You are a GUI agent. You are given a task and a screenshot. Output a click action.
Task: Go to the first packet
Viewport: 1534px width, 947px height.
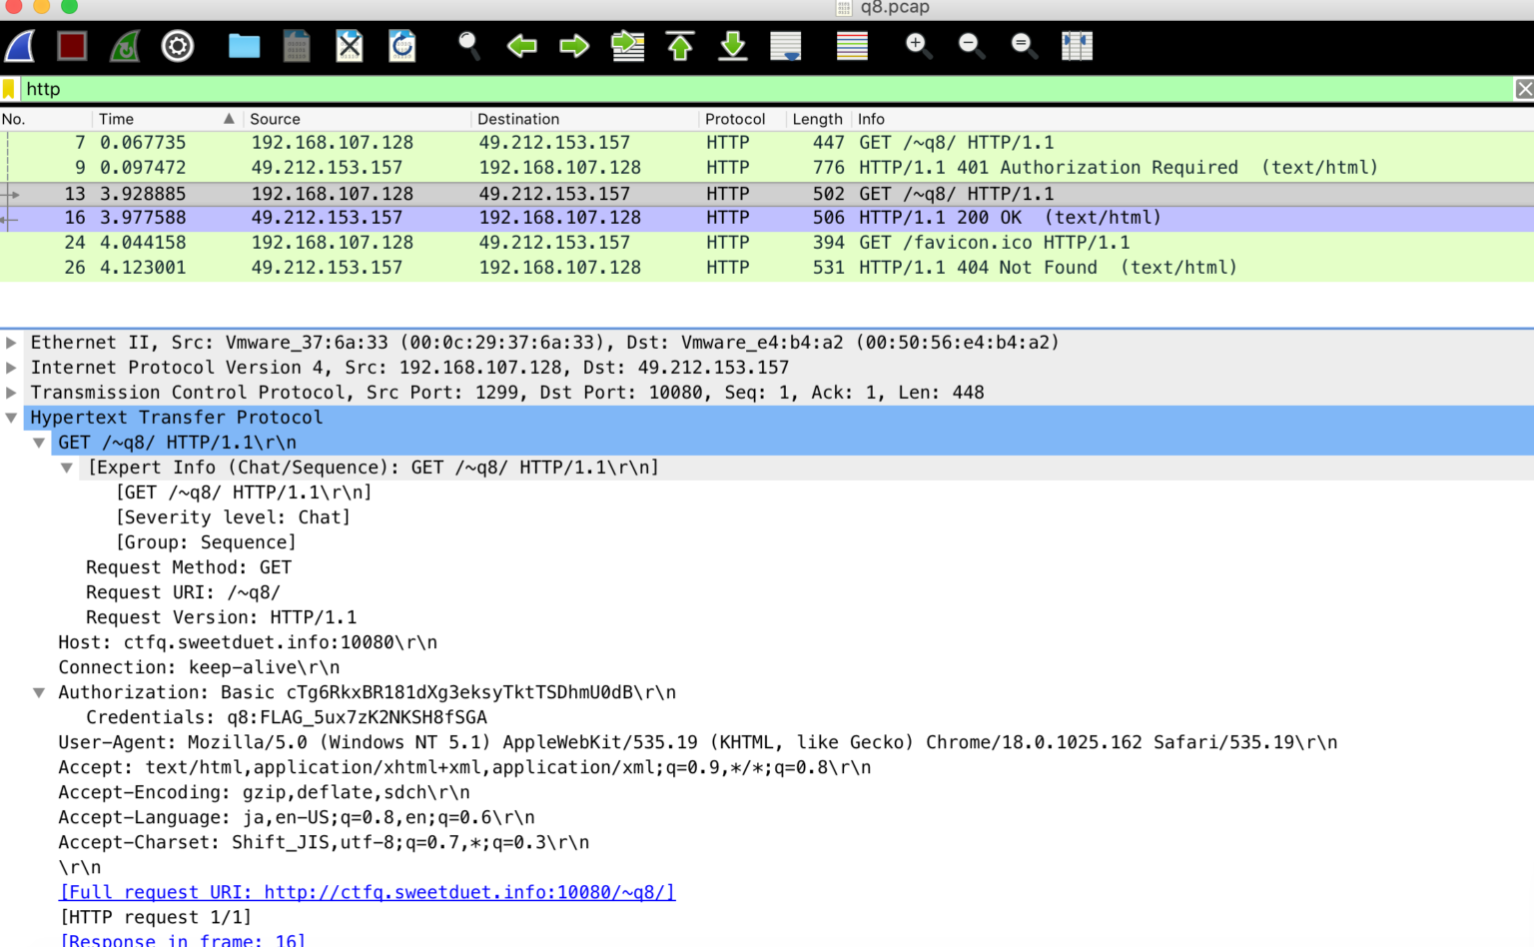(680, 46)
